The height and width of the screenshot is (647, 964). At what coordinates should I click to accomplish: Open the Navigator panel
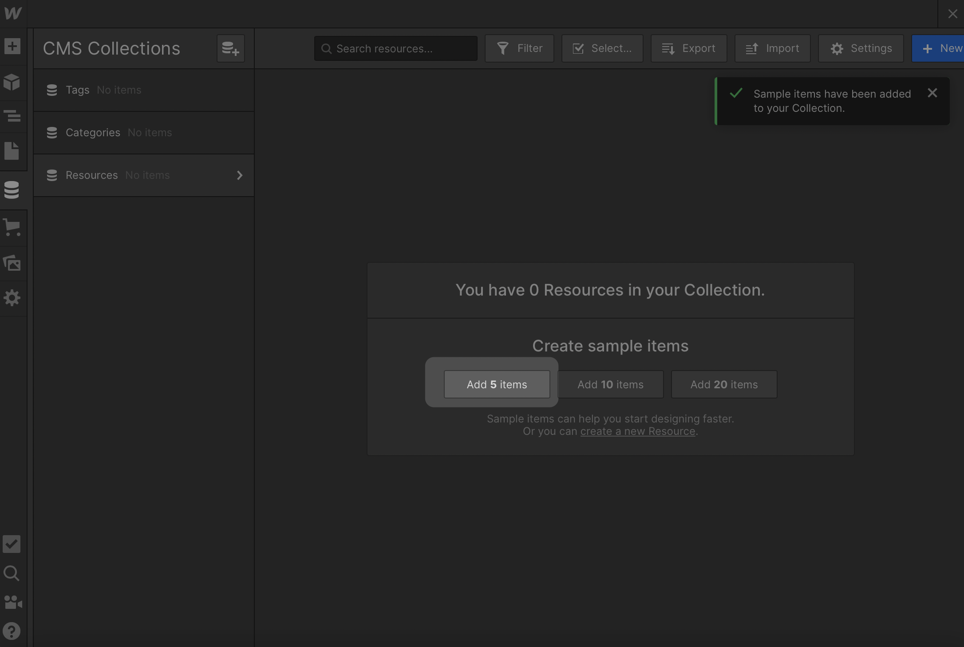(13, 116)
